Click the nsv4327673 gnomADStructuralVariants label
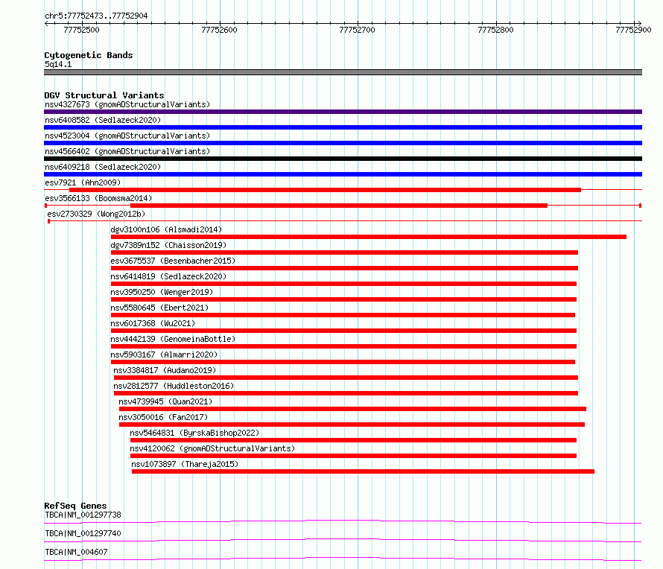 [x=127, y=104]
